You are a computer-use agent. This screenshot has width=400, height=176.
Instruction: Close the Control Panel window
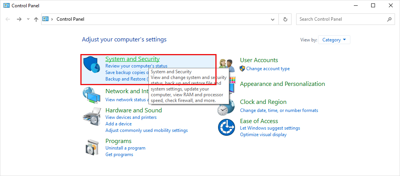(390, 5)
